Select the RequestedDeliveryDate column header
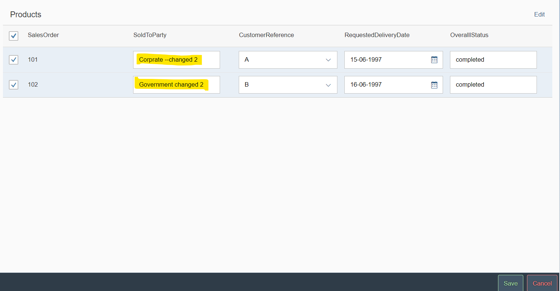The image size is (560, 291). (x=377, y=35)
